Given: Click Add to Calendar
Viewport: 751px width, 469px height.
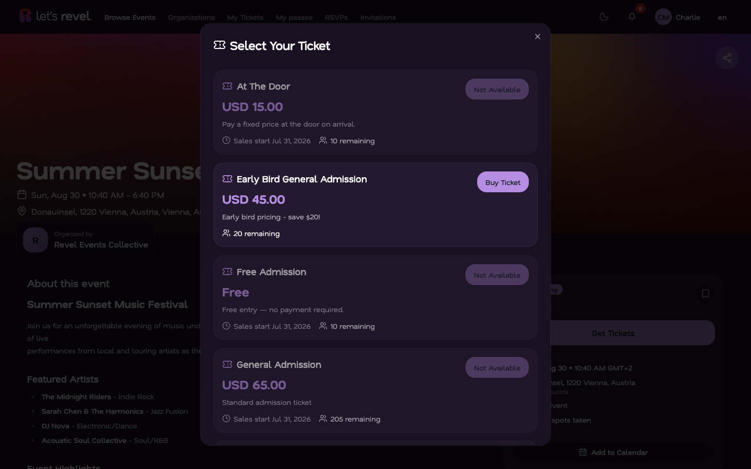Looking at the screenshot, I should [x=613, y=452].
